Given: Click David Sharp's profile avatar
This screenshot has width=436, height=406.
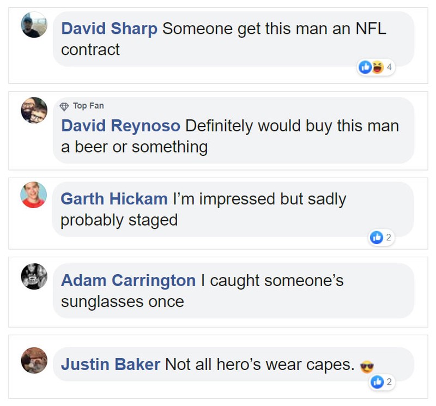Looking at the screenshot, I should (x=34, y=25).
